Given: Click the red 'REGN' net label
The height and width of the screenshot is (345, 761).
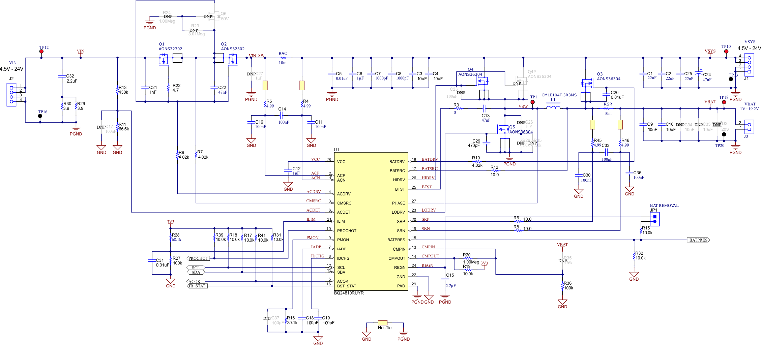Looking at the screenshot, I should click(427, 265).
